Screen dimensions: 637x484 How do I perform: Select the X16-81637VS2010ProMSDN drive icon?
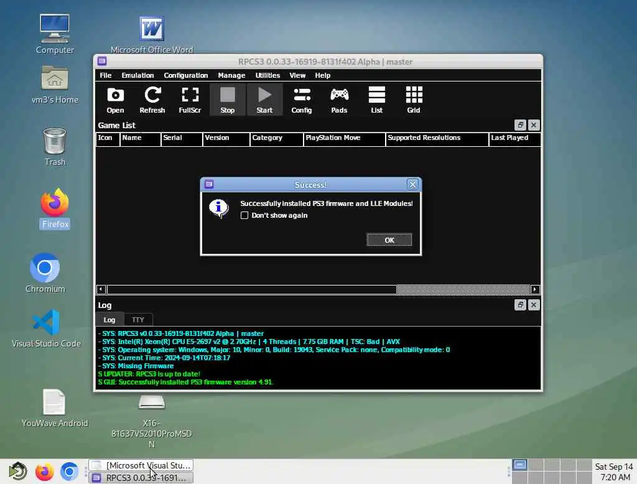click(152, 421)
